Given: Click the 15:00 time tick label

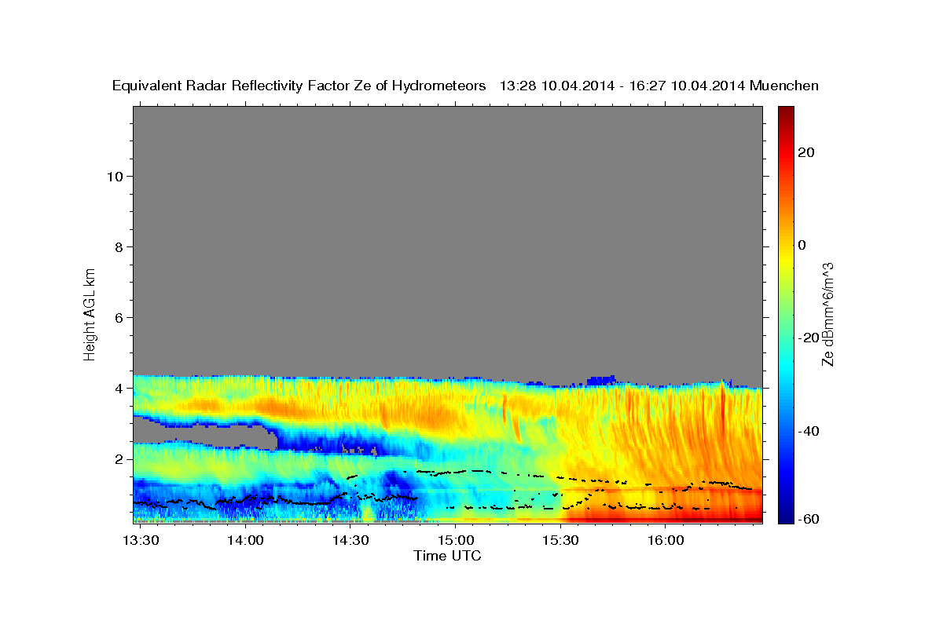Looking at the screenshot, I should [x=455, y=540].
